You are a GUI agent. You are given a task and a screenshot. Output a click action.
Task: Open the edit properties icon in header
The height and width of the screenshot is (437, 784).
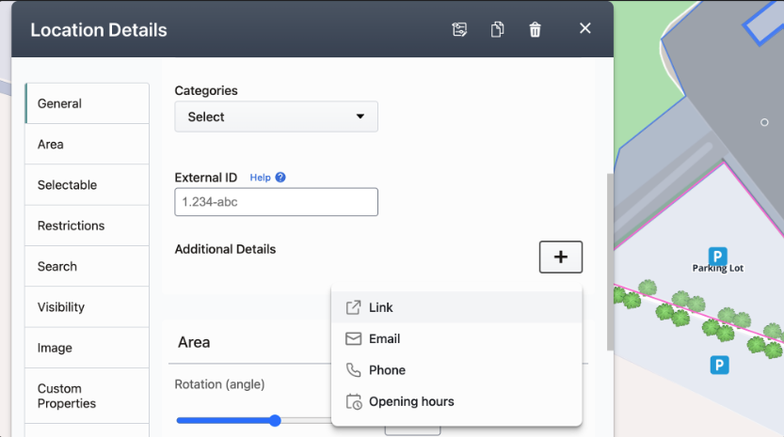point(459,29)
